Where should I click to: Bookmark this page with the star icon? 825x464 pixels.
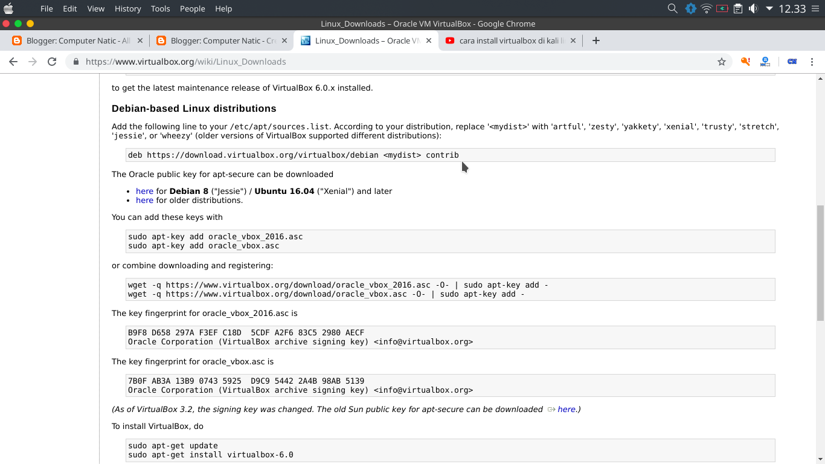point(721,62)
